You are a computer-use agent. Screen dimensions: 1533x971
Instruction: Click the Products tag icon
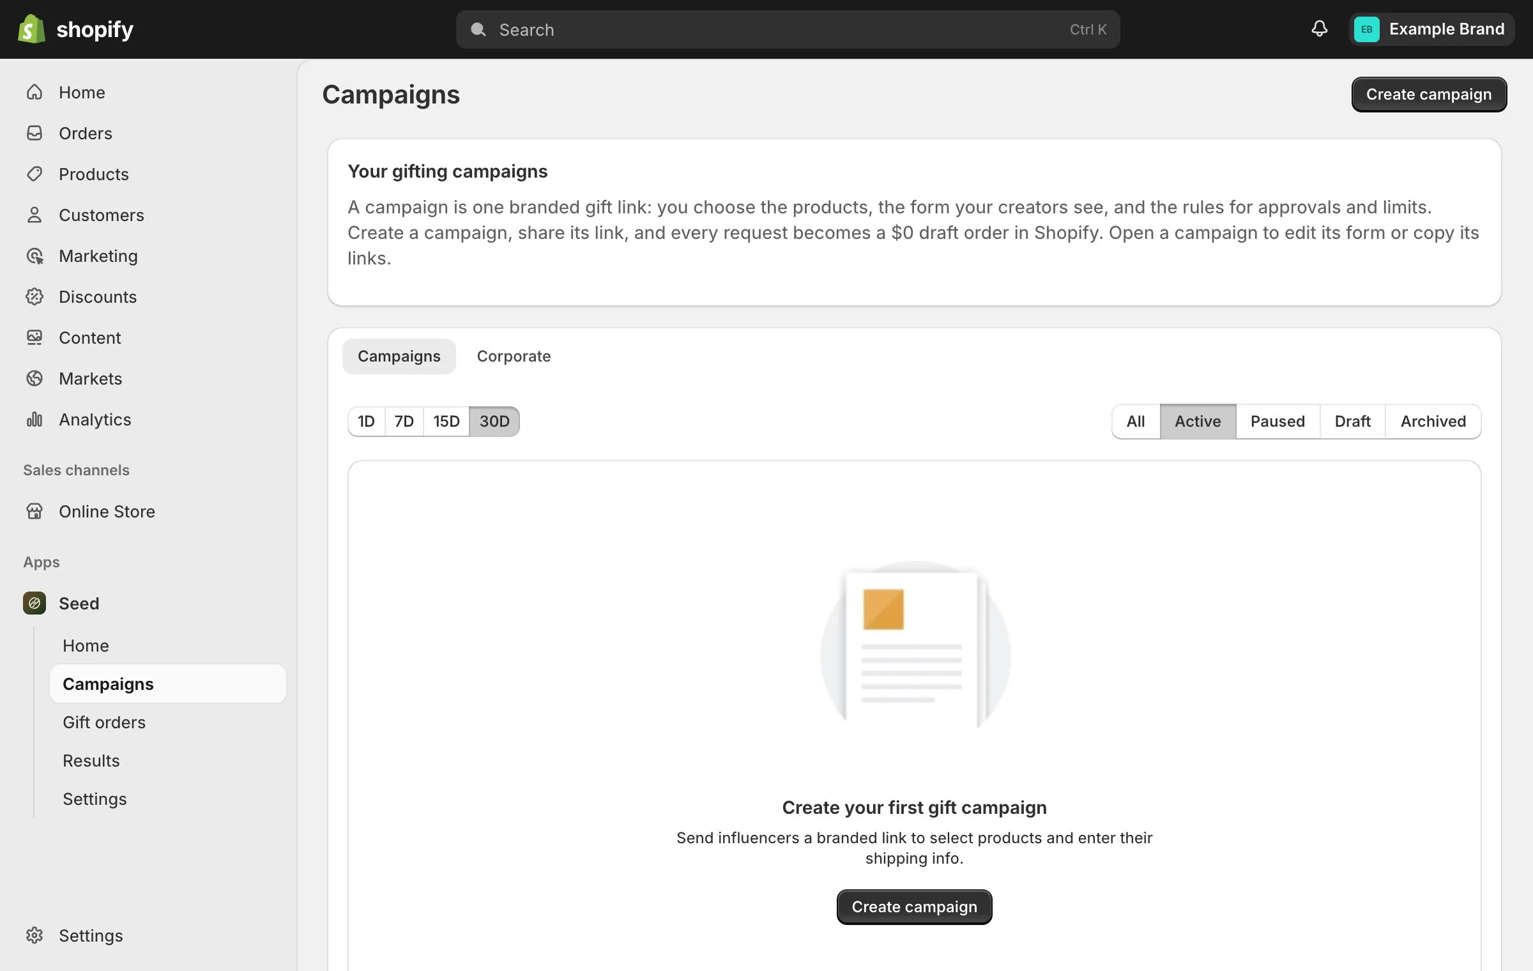point(34,174)
